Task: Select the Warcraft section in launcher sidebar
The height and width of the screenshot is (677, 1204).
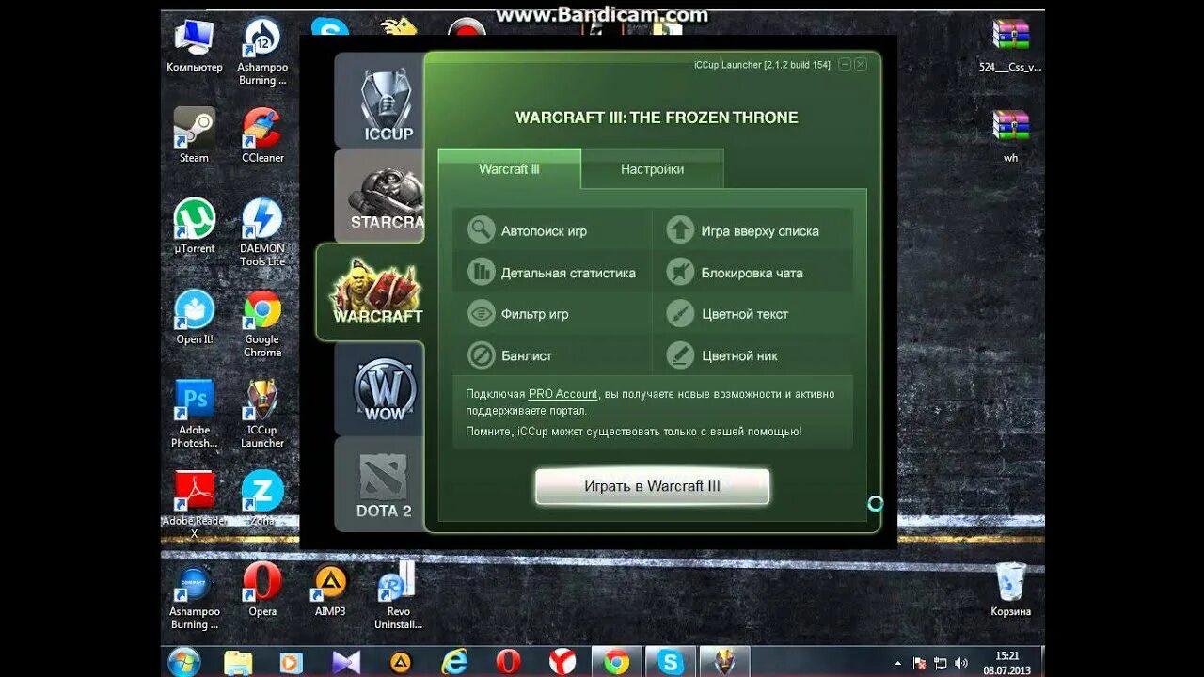Action: tap(372, 292)
